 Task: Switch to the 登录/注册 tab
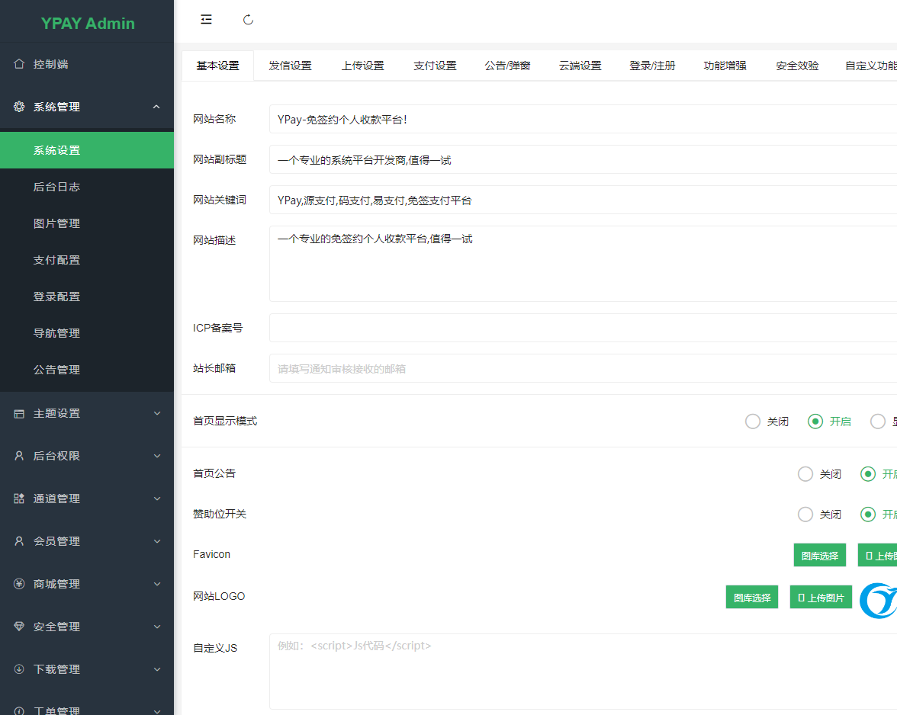[x=652, y=66]
